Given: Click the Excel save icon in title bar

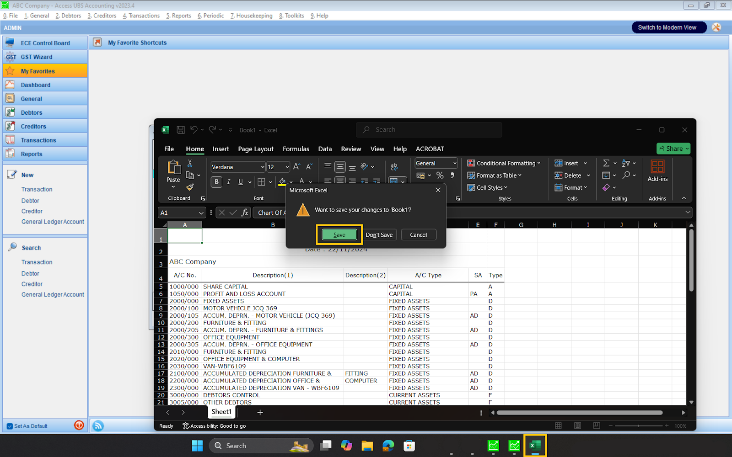Looking at the screenshot, I should pos(181,130).
